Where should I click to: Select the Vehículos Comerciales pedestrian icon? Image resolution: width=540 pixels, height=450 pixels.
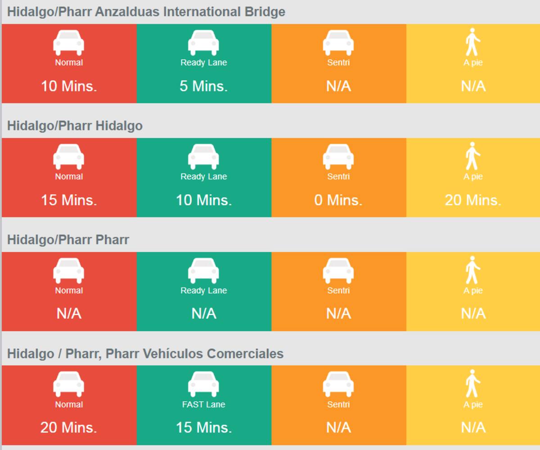click(473, 383)
